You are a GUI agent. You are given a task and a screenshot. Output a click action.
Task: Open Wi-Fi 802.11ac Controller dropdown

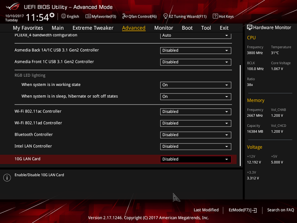click(195, 111)
